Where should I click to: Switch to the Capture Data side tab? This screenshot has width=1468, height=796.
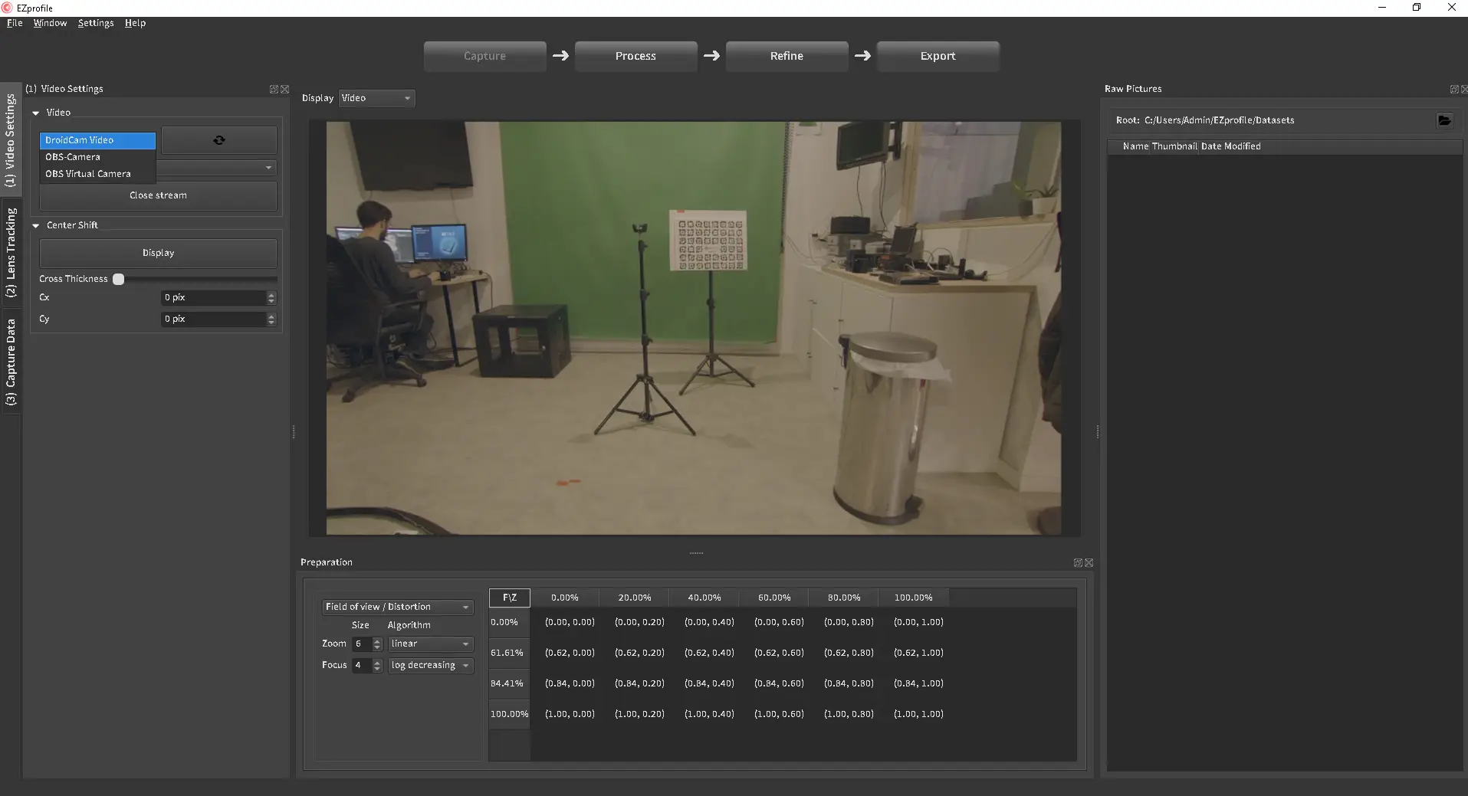click(x=11, y=362)
